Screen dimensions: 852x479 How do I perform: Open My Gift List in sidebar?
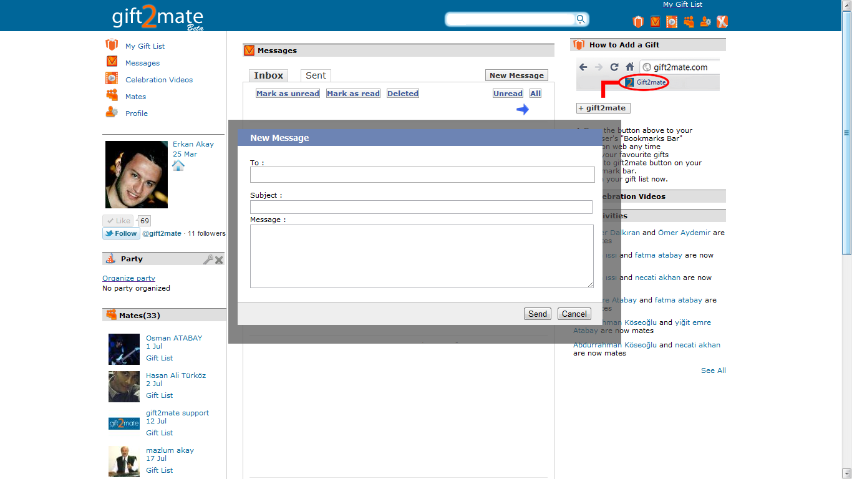tap(145, 46)
